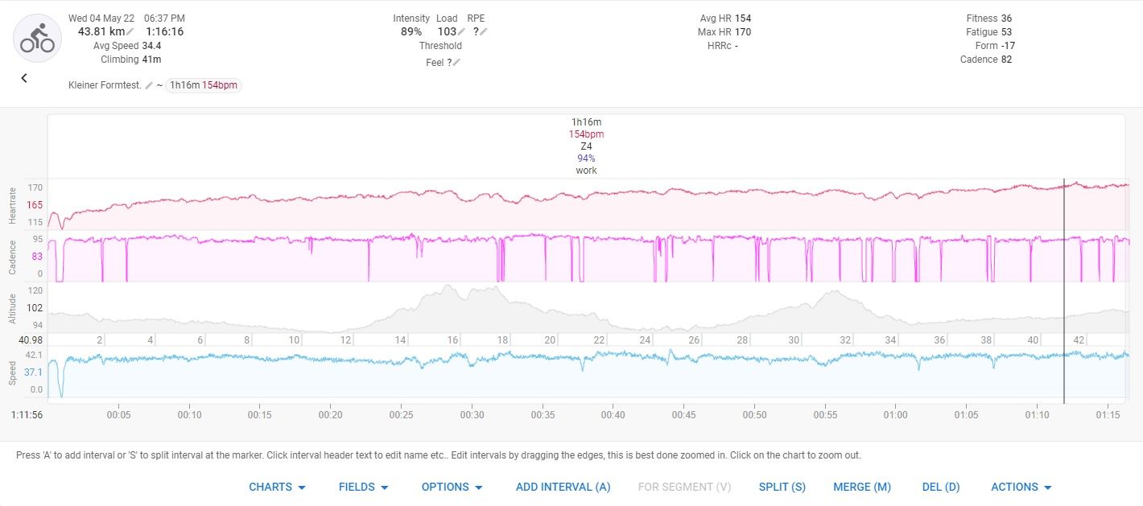Click the MERGE (M) button

pyautogui.click(x=860, y=487)
